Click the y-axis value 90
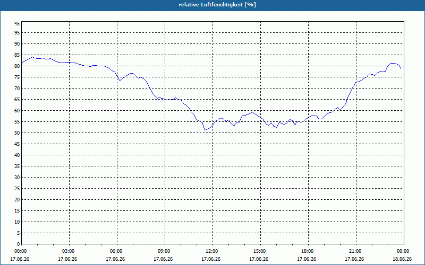The image size is (425, 265). point(17,44)
